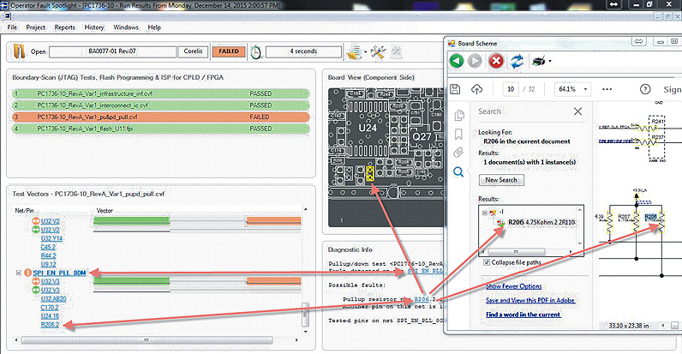Refresh the Board Scheme with blue arrows icon

[517, 61]
